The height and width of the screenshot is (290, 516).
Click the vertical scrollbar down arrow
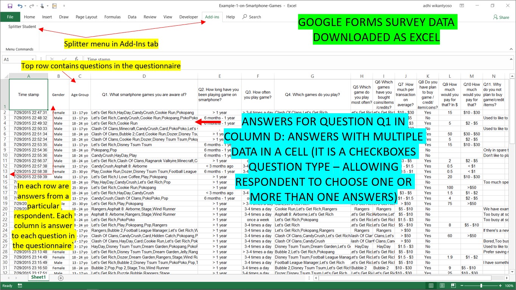[513, 271]
